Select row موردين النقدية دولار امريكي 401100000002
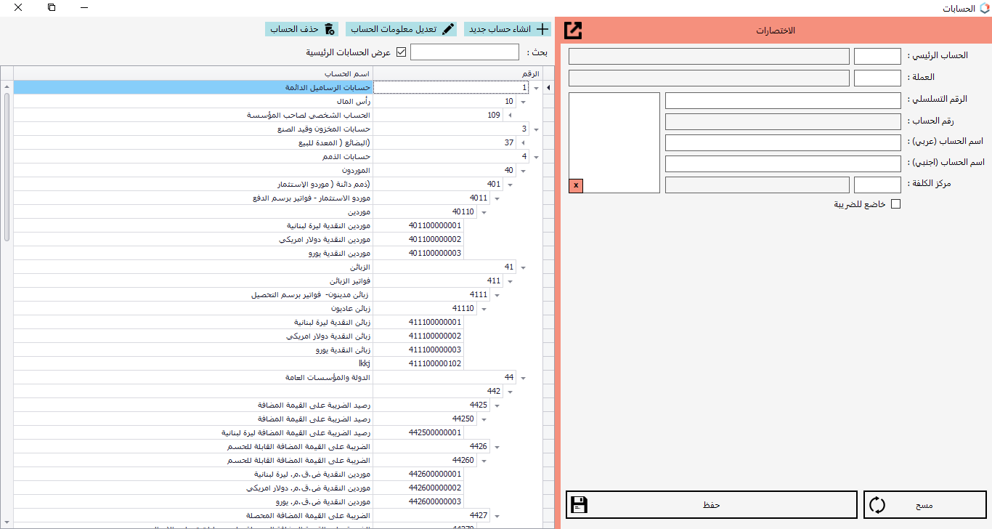This screenshot has height=529, width=992. [x=327, y=240]
